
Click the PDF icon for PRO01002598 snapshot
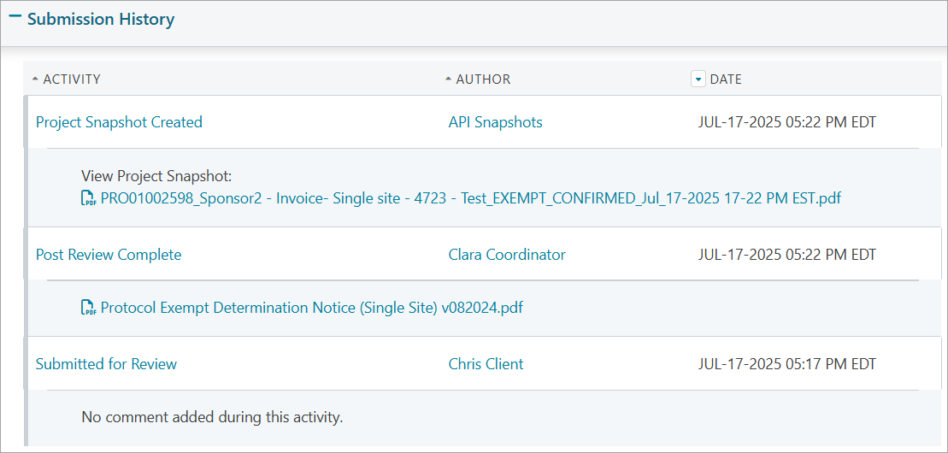point(88,198)
